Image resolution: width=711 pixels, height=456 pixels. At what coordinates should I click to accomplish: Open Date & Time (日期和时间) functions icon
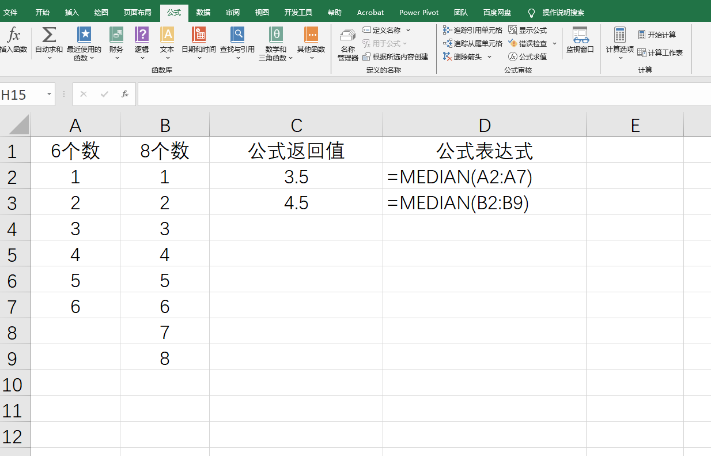[199, 35]
